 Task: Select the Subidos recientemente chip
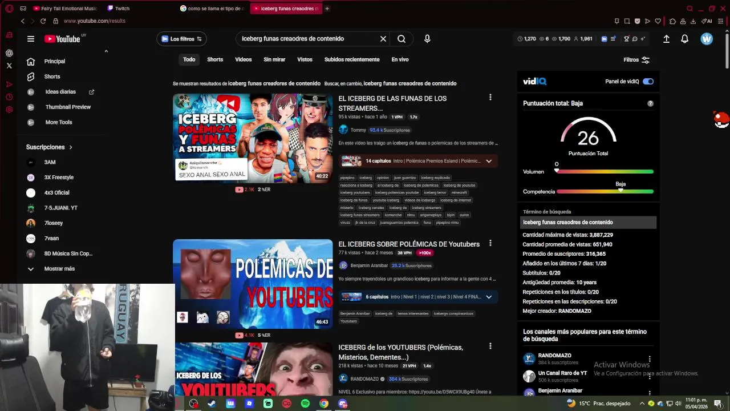click(x=352, y=59)
